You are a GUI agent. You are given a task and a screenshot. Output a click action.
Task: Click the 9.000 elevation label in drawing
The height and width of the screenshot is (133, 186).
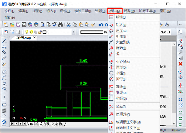(83, 83)
